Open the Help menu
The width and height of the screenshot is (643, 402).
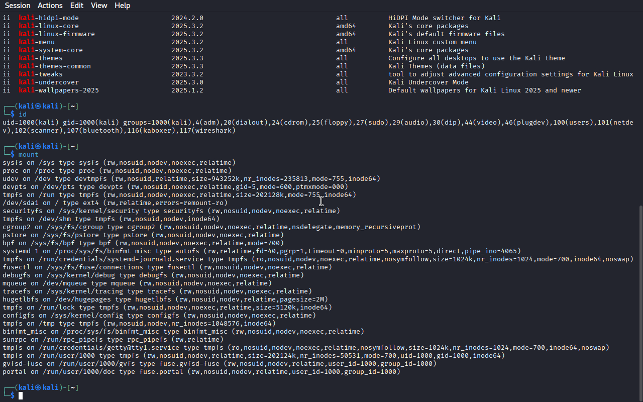tap(123, 6)
